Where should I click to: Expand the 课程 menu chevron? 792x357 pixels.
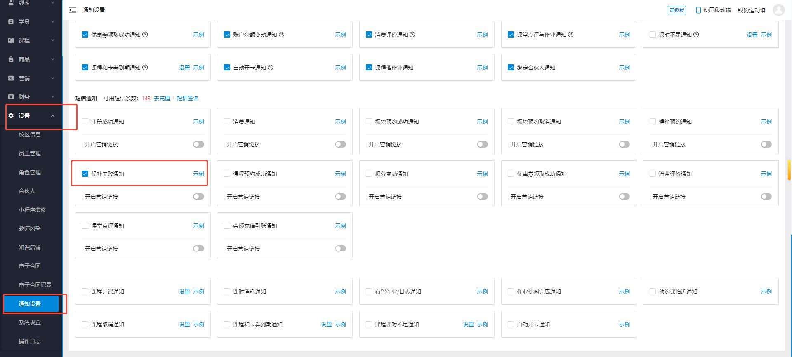pos(53,40)
